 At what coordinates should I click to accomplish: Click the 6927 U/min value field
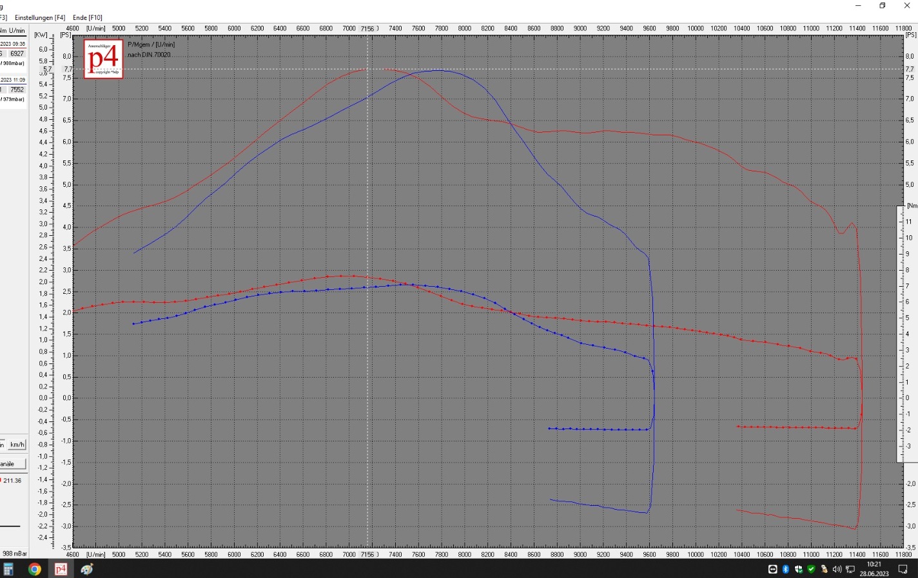pyautogui.click(x=17, y=53)
